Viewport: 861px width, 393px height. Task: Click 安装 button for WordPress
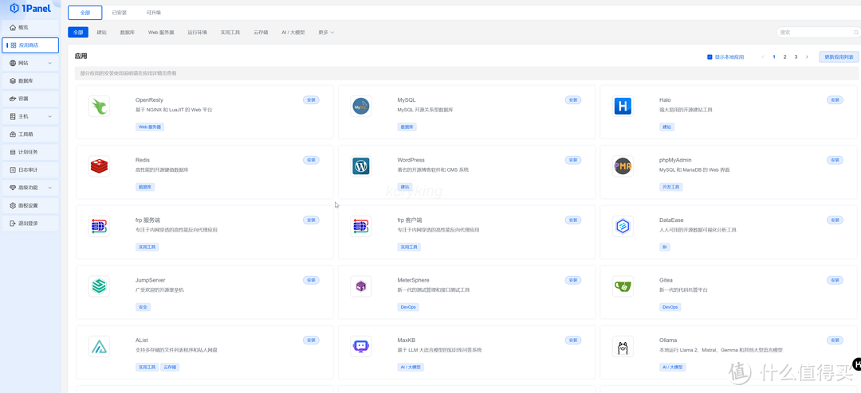click(573, 160)
